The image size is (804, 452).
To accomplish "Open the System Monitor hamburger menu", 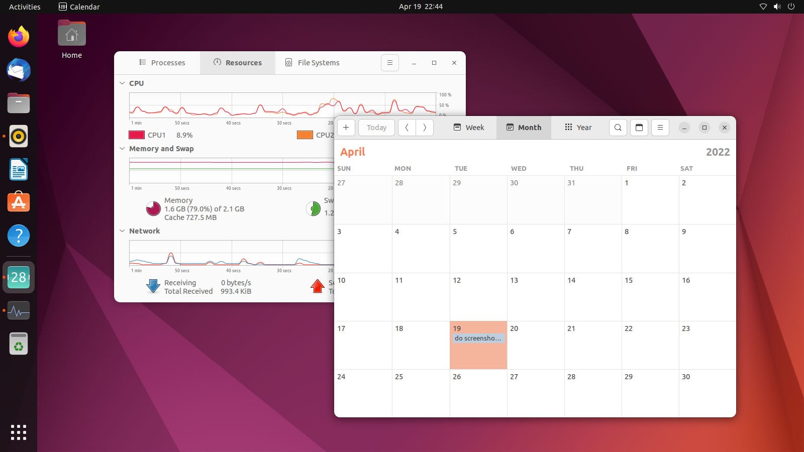I will (390, 62).
